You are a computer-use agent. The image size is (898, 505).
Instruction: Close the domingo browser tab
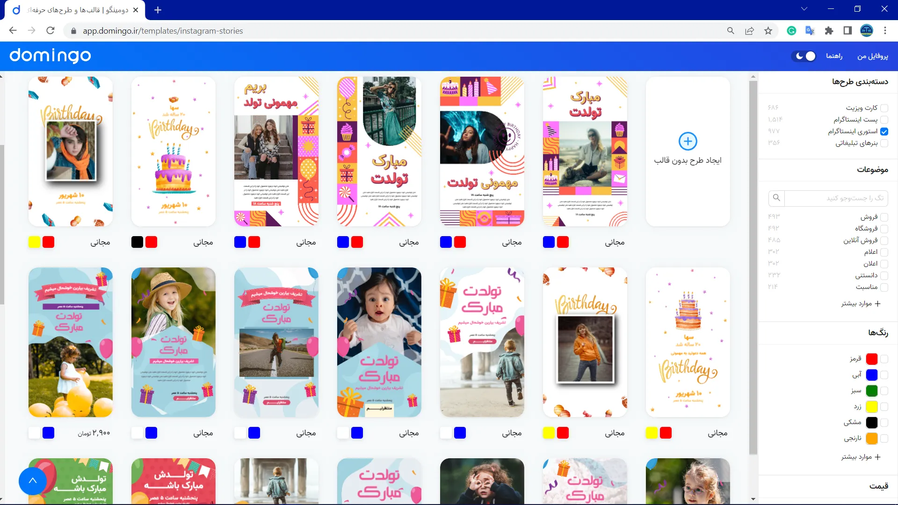pos(136,10)
